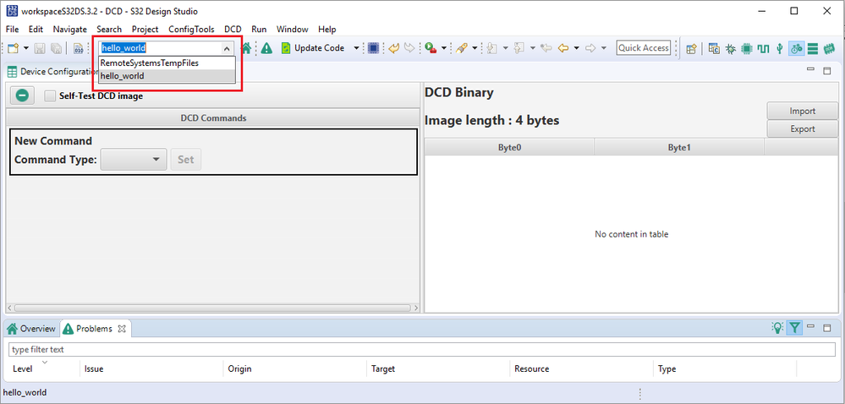845x404 pixels.
Task: Select the Problems tab
Action: point(94,329)
